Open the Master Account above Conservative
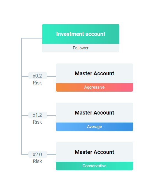The image size is (154, 194). click(94, 152)
